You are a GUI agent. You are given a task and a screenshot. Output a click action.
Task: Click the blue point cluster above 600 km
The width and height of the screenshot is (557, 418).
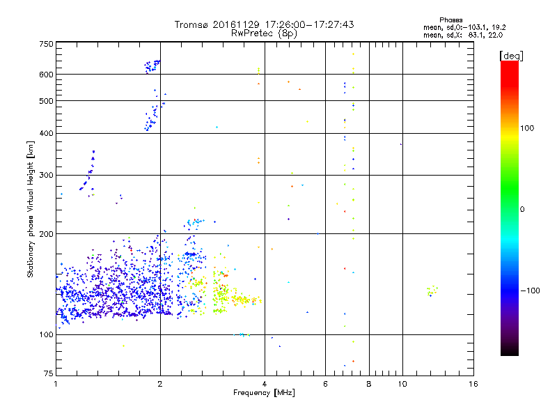tap(152, 66)
